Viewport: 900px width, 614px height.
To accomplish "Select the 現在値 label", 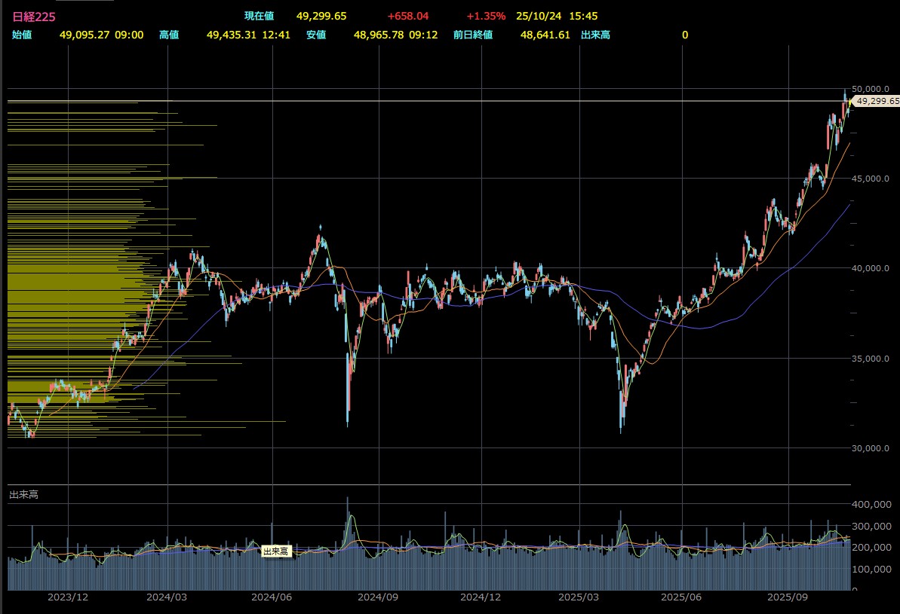I will pyautogui.click(x=259, y=16).
